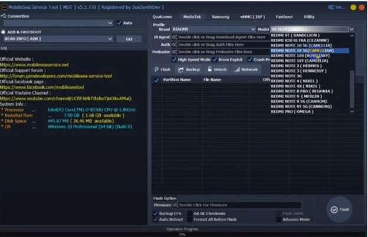Select REDMI NOTE 9 (MERLIN) model
Viewport: 368px width, 237px height.
(310, 96)
